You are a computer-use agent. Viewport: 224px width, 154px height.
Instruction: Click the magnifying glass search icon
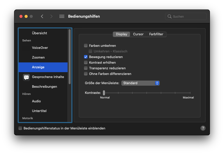coord(169,16)
